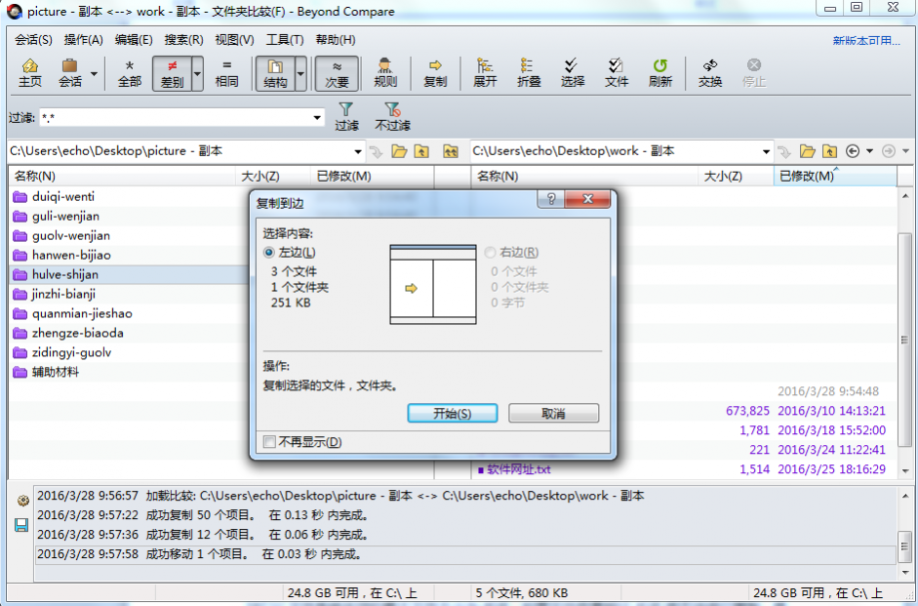
Task: Click the help question mark on the dialog
Action: click(x=552, y=199)
